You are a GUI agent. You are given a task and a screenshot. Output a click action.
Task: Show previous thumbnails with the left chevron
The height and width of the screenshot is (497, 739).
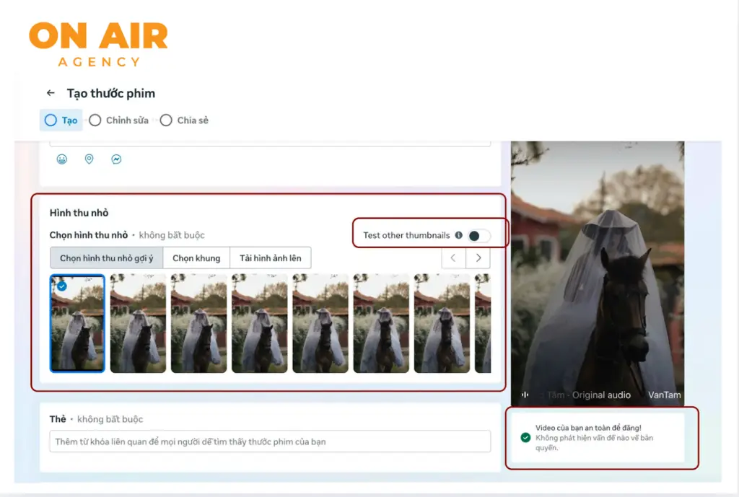pyautogui.click(x=453, y=258)
